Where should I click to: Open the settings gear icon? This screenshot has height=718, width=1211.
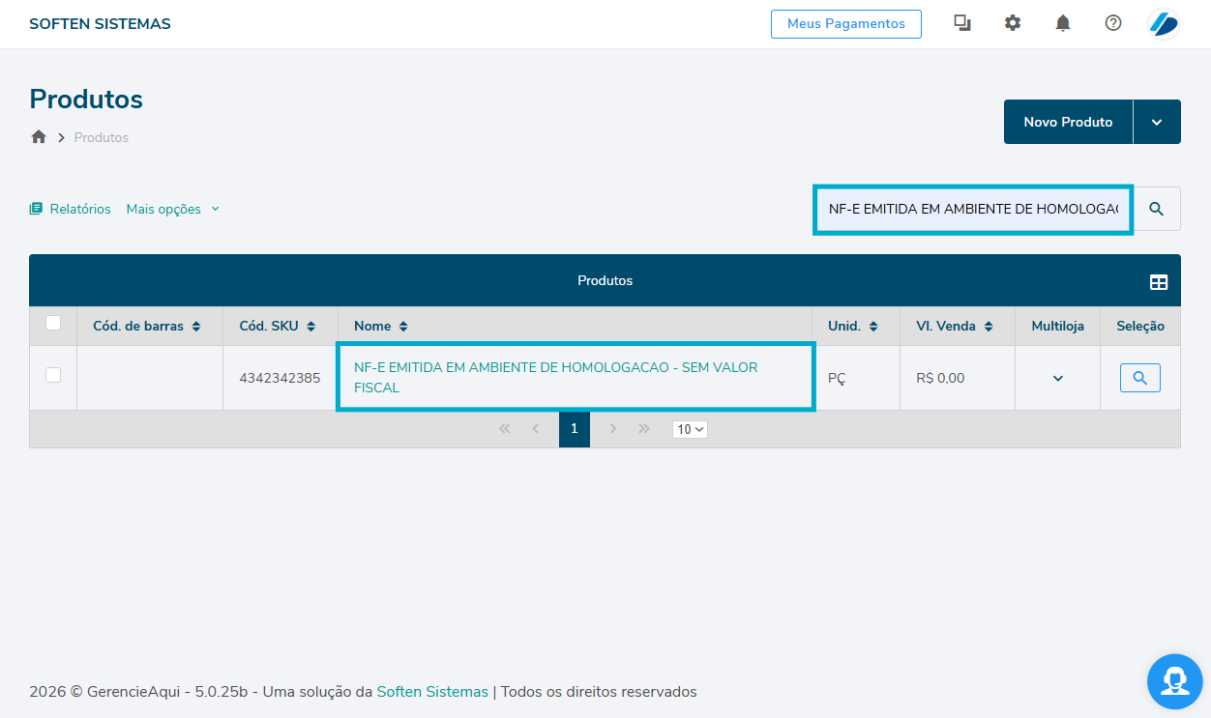pos(1012,23)
